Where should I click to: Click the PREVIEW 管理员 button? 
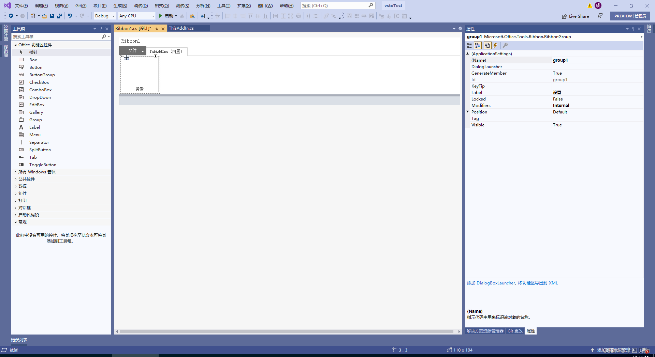pyautogui.click(x=630, y=16)
